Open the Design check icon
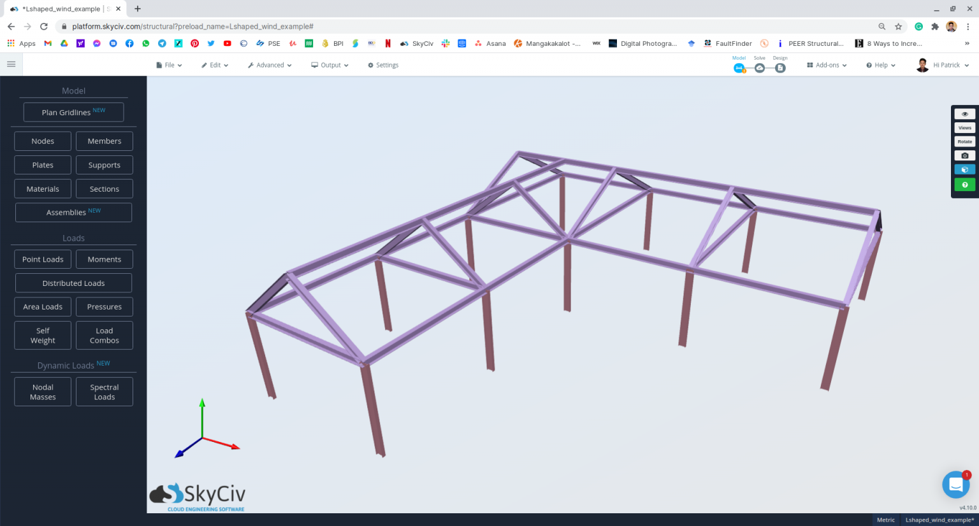 pos(780,67)
